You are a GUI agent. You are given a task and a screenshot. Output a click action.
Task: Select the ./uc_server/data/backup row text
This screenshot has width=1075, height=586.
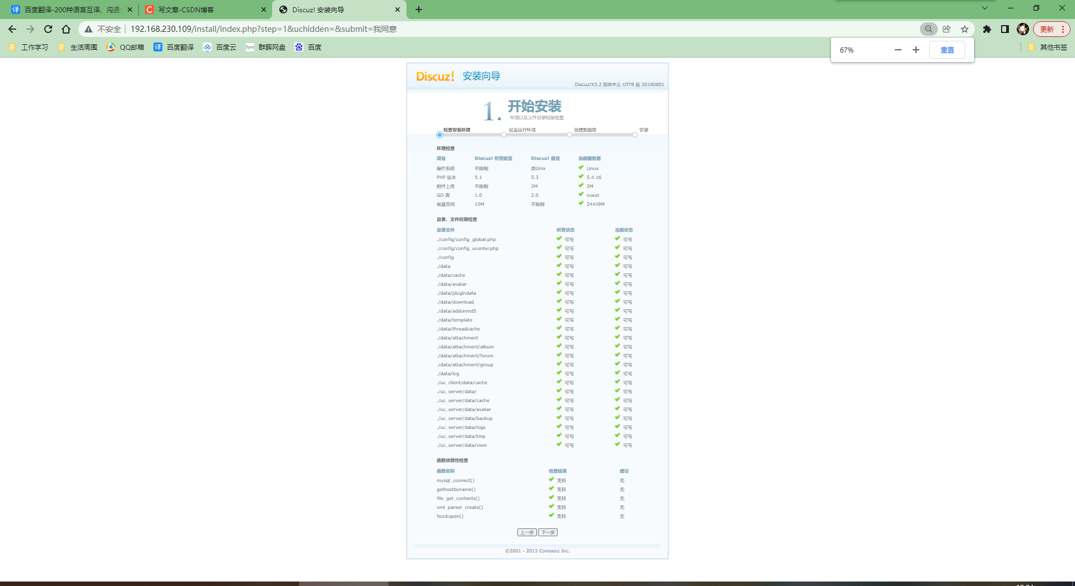[465, 418]
